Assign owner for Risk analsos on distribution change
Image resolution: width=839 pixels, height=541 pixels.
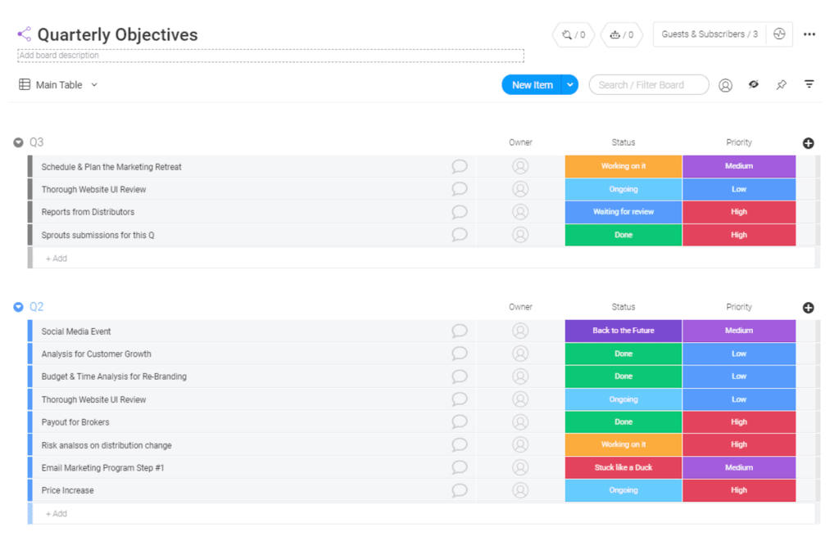click(x=520, y=444)
